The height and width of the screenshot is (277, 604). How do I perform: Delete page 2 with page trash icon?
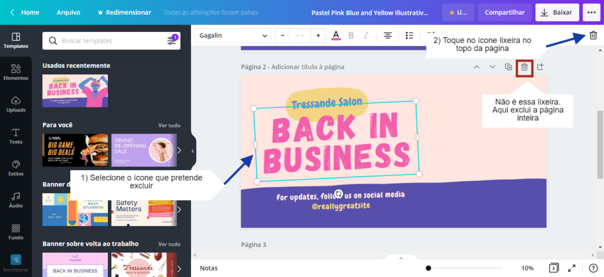pyautogui.click(x=524, y=67)
